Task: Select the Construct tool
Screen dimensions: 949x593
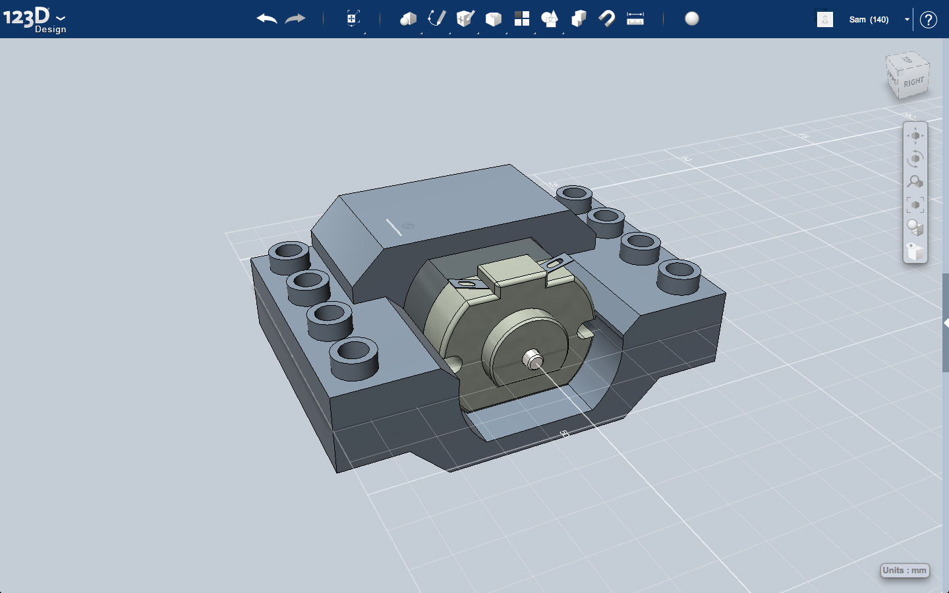Action: (x=465, y=19)
